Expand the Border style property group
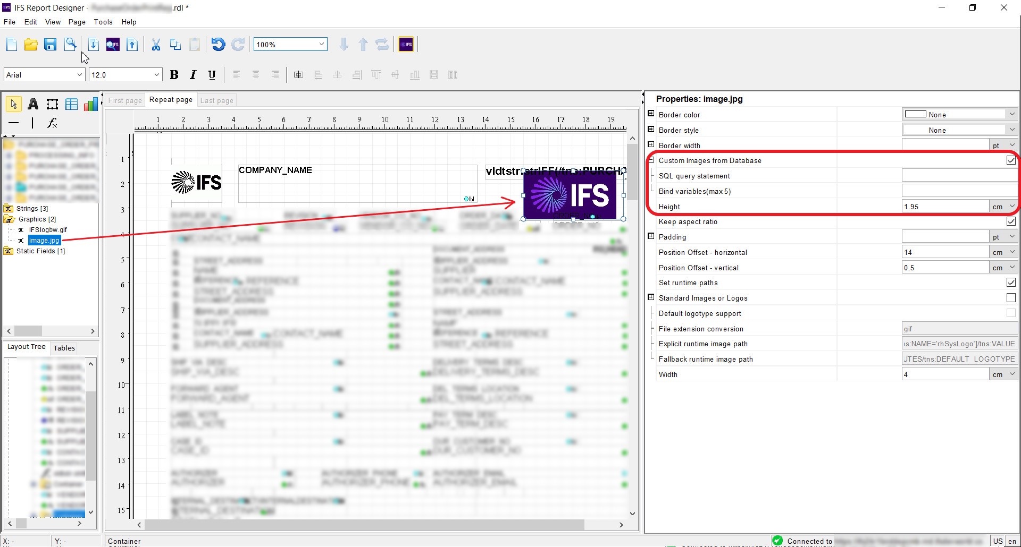 point(651,130)
